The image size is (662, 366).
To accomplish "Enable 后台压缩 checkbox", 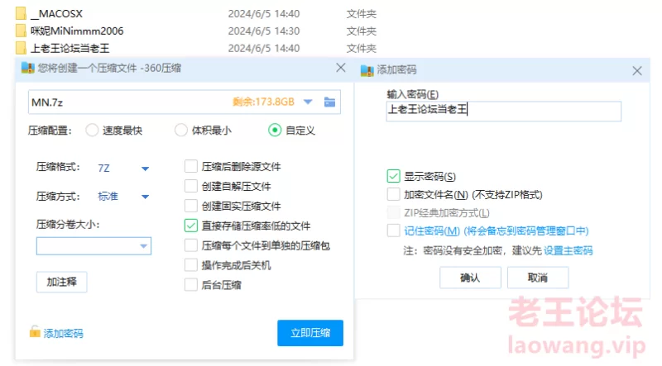I will tap(191, 285).
